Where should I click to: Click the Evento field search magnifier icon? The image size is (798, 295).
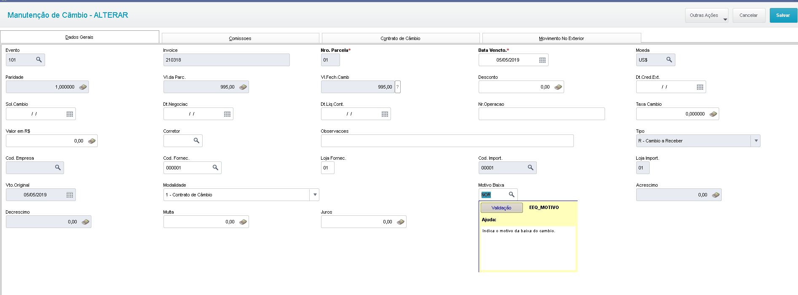[39, 60]
